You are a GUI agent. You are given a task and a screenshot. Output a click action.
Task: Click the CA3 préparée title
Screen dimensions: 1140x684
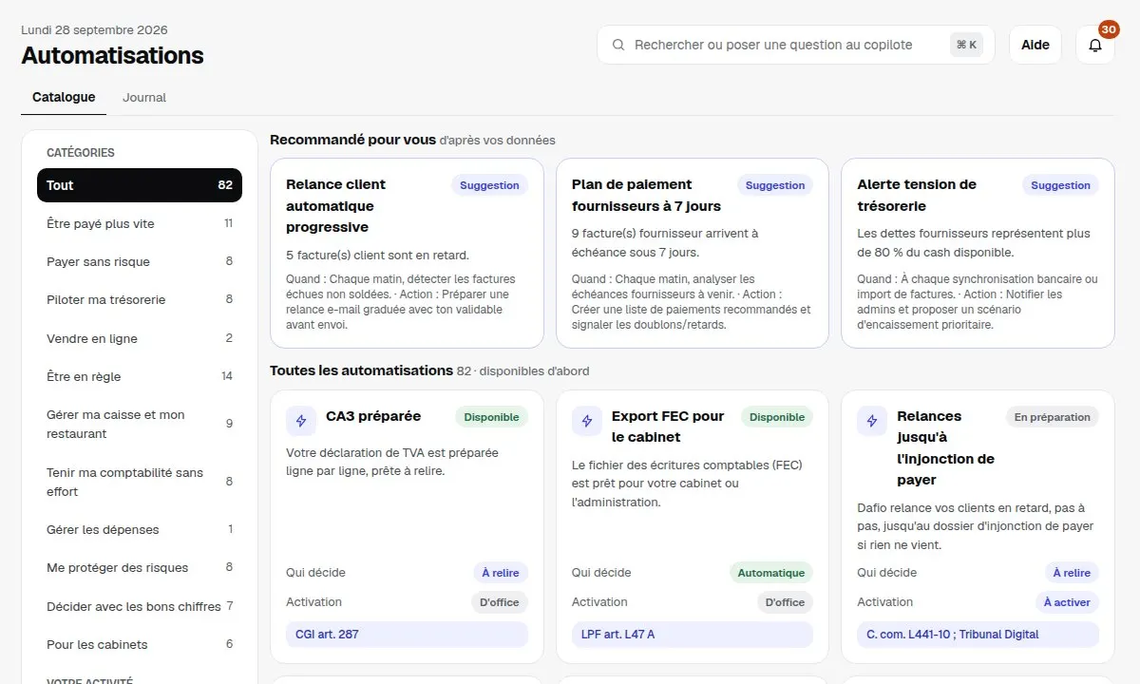tap(373, 416)
